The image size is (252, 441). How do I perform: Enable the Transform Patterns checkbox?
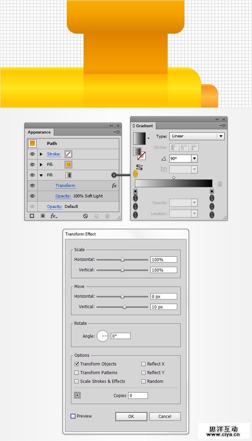(x=76, y=373)
